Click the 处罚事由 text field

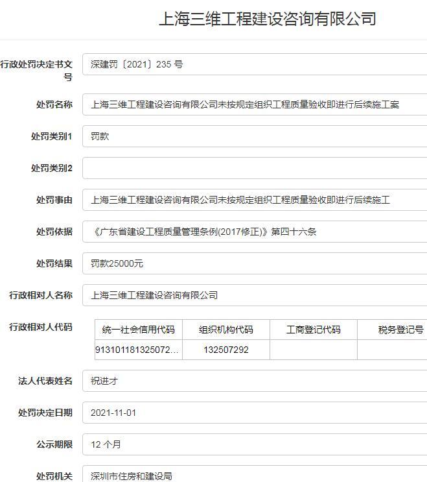click(x=255, y=200)
